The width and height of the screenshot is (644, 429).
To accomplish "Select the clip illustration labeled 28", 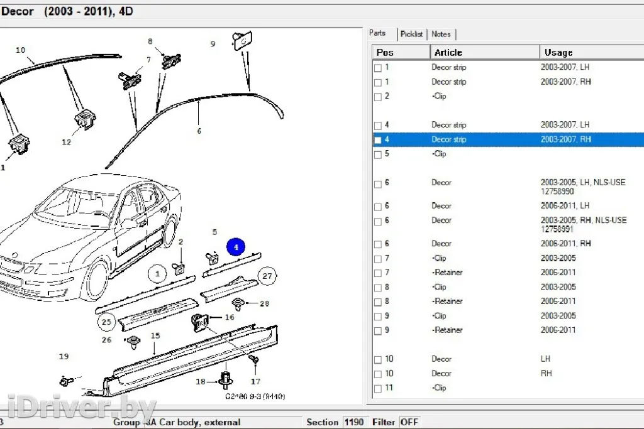I will click(x=239, y=304).
